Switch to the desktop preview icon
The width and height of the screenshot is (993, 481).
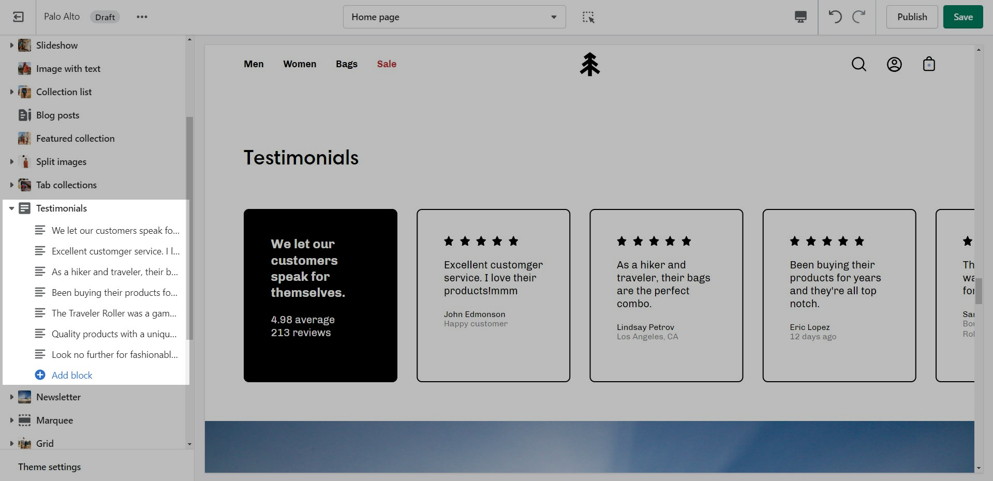pos(800,17)
